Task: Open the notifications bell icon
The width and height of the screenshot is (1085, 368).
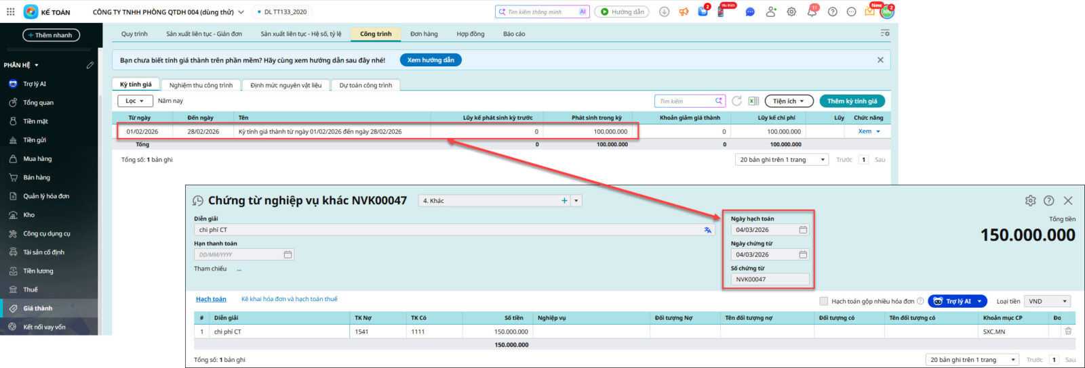Action: point(812,12)
